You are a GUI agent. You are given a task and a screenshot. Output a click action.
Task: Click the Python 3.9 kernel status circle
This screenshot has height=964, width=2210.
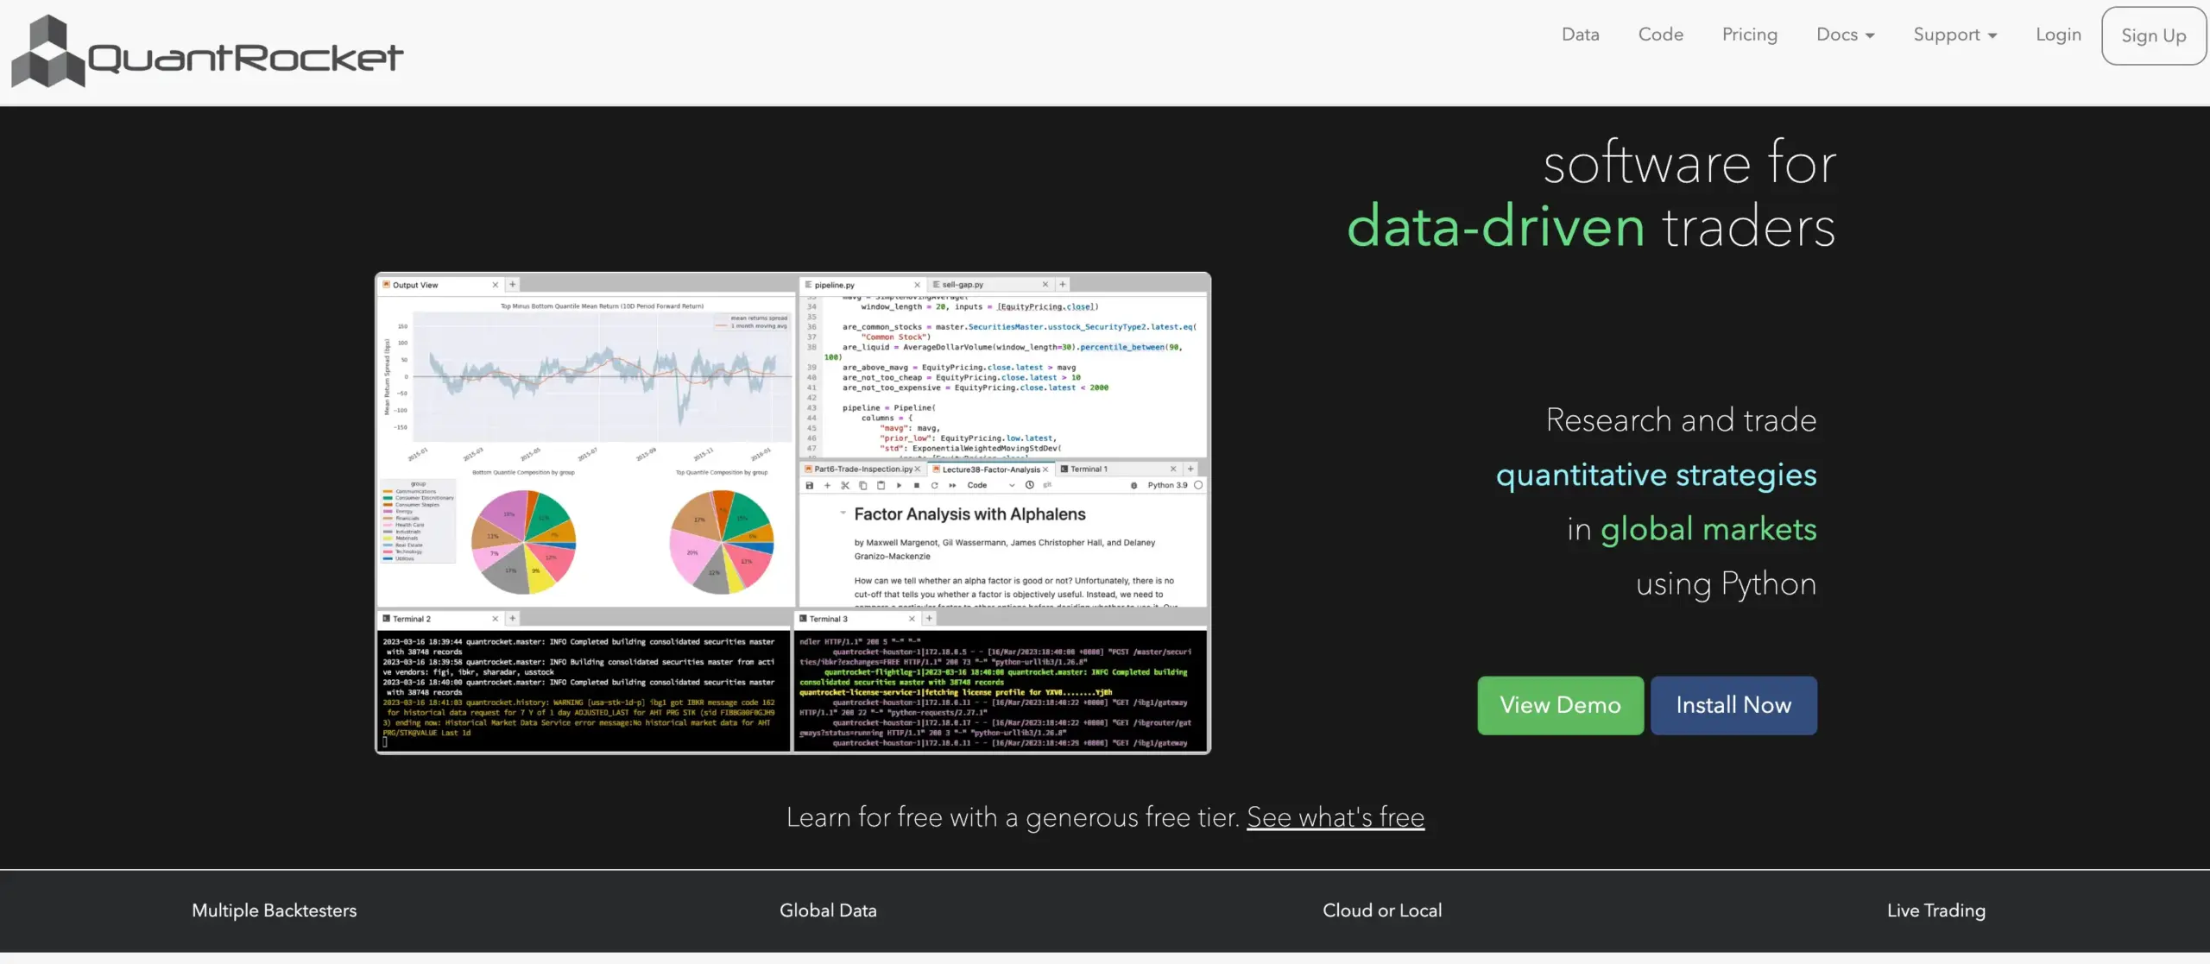(x=1198, y=486)
